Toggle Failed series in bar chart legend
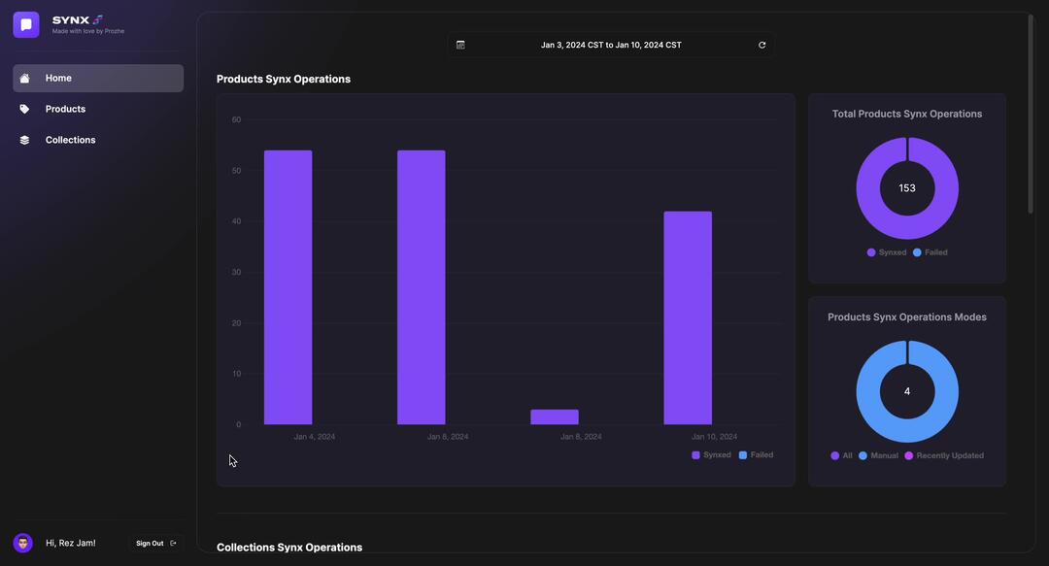Viewport: 1049px width, 566px height. coord(756,455)
